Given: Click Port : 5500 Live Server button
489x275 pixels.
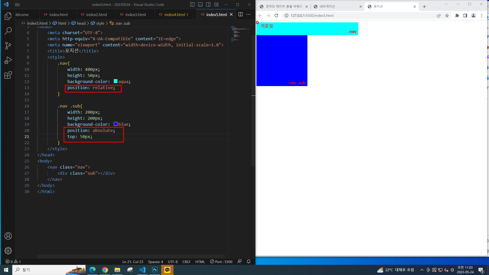Looking at the screenshot, I should pyautogui.click(x=221, y=262).
